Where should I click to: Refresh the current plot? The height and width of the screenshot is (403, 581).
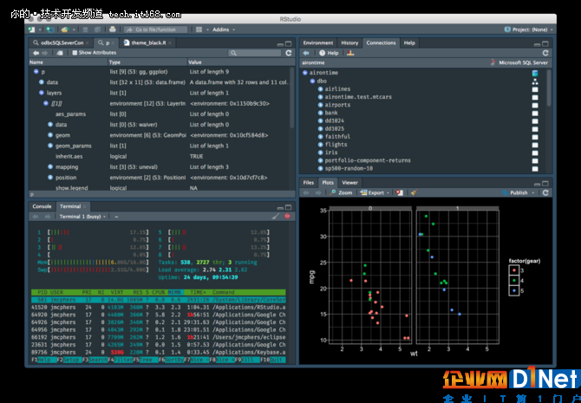(545, 192)
